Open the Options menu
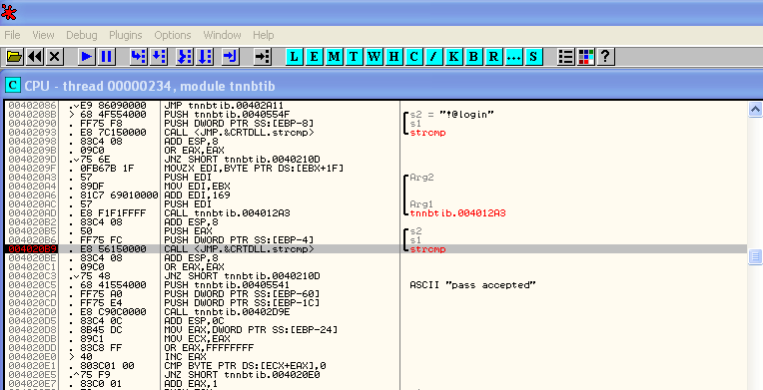 click(x=172, y=35)
